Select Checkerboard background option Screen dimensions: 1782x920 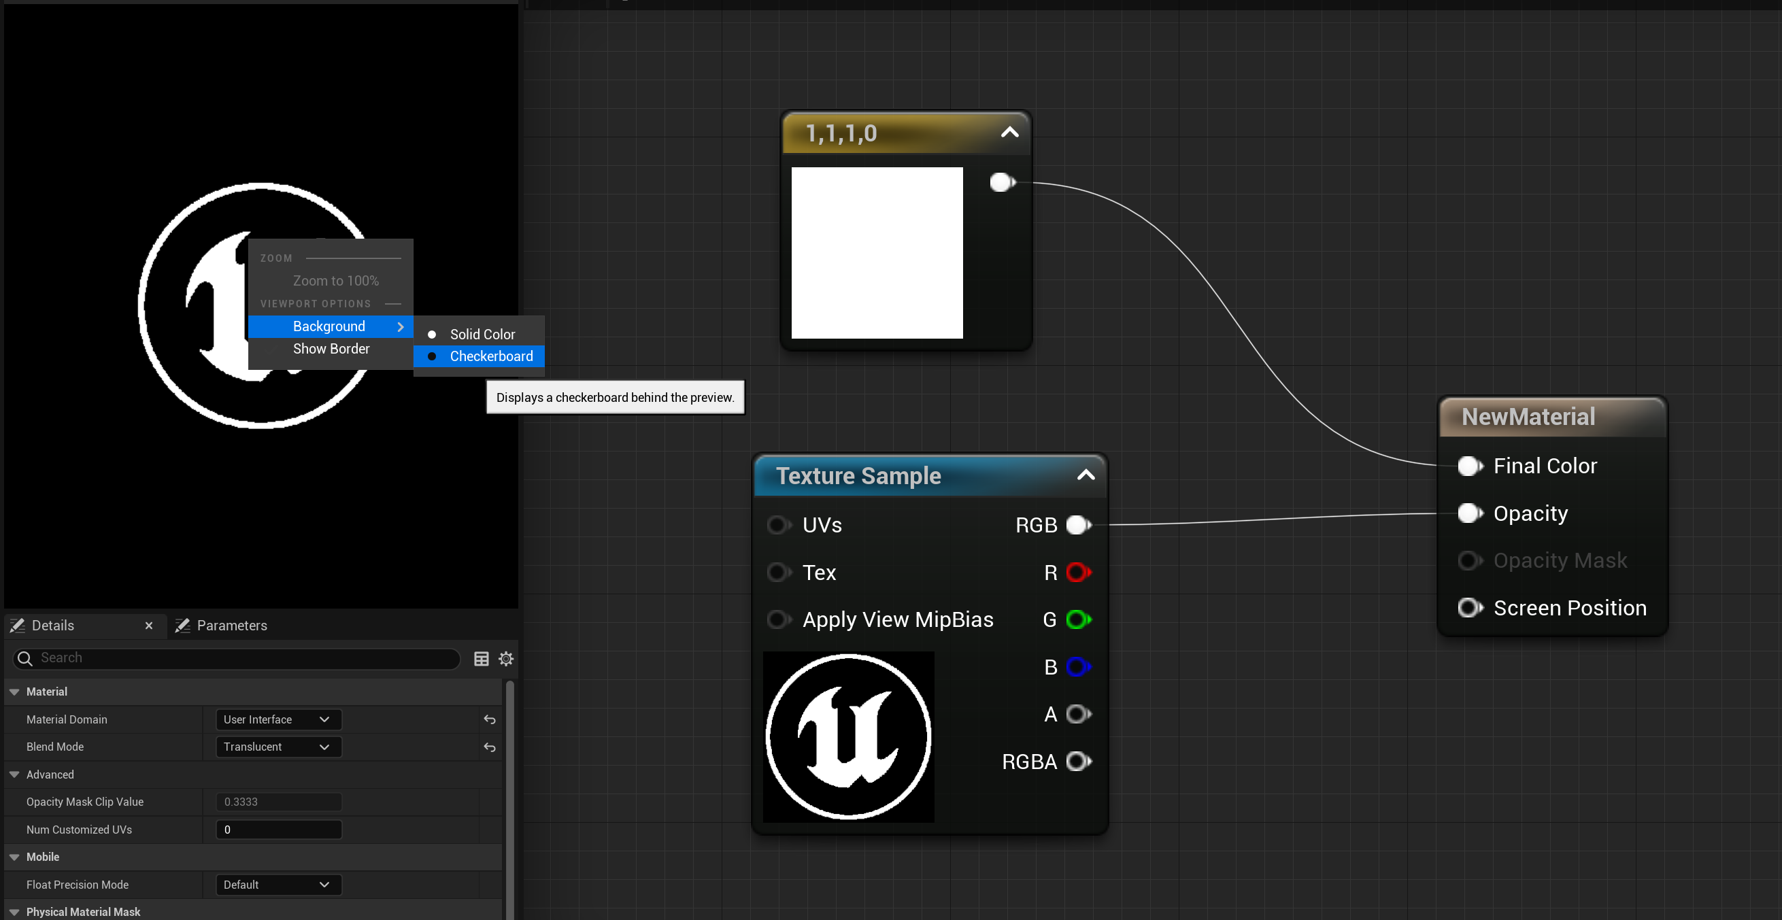point(490,356)
